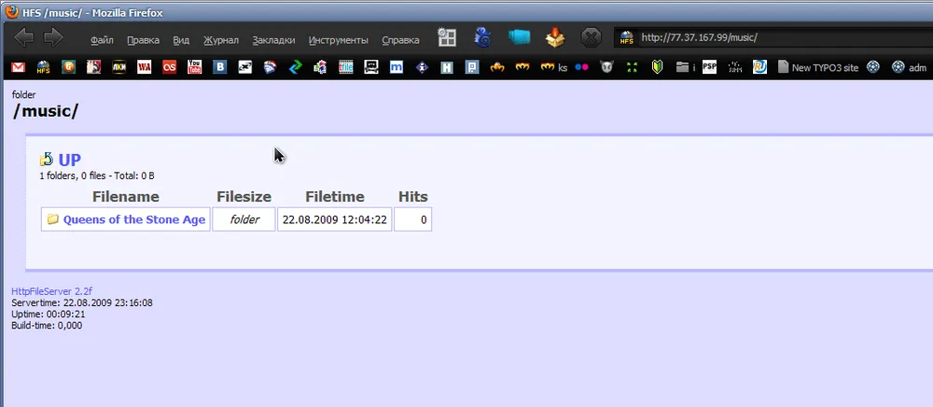Click the Stop loading X button

click(591, 38)
